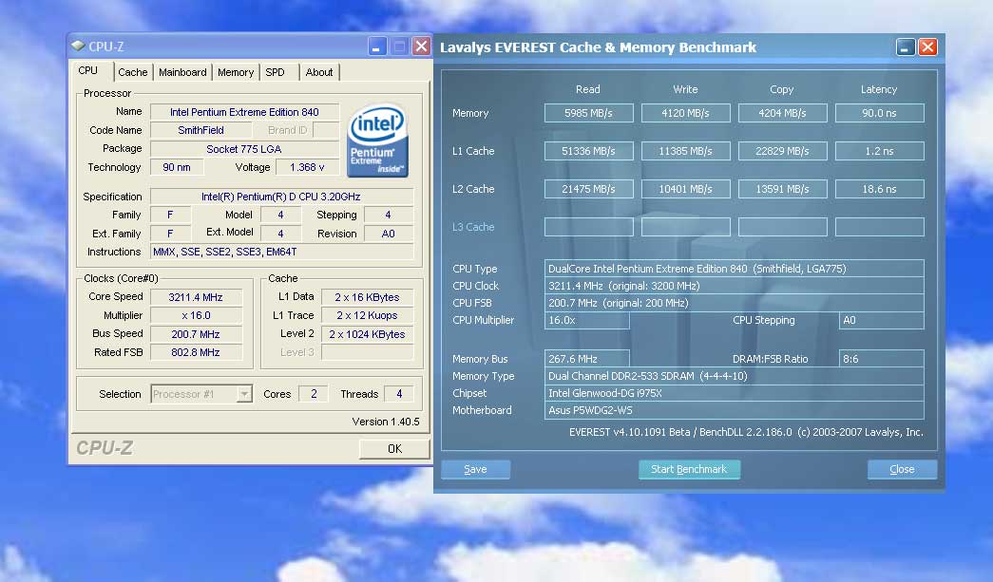
Task: Click the CPU Clock 3211.4 MHz field
Action: click(734, 286)
